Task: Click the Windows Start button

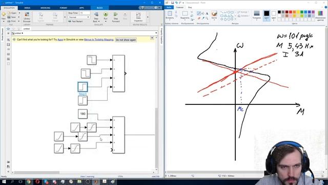Action: pyautogui.click(x=4, y=181)
